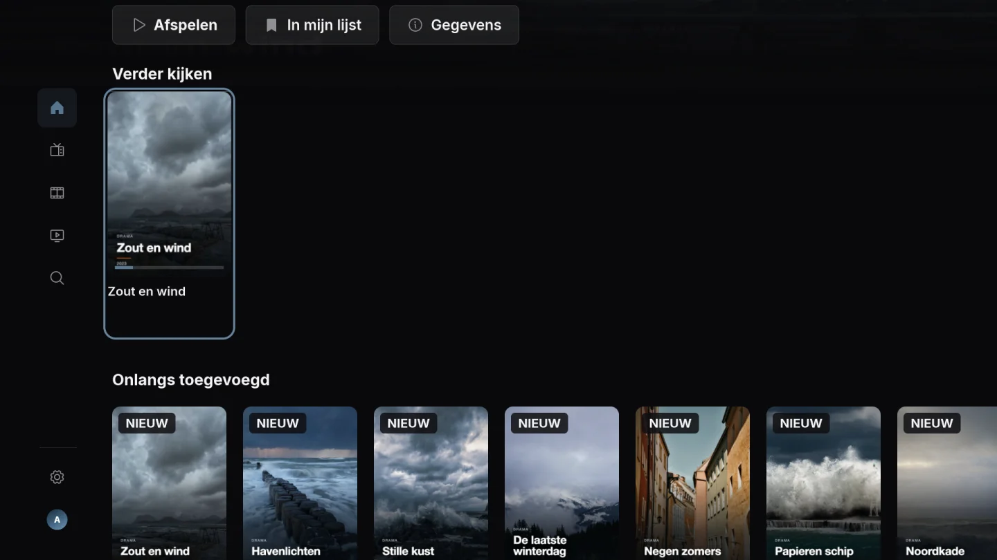Add title via In mijn lijst button
This screenshot has height=560, width=997.
312,25
